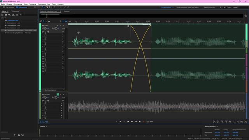This screenshot has width=249, height=140.
Task: Open the Справка menu
Action: (60, 4)
